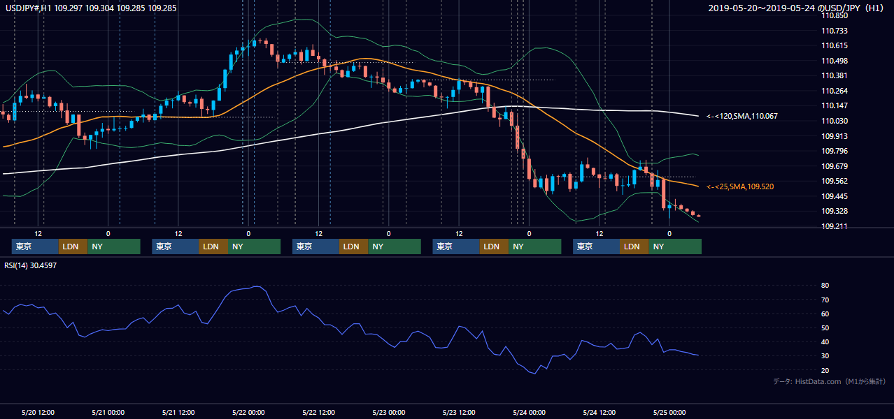
Task: Click the 5/23 12:00 date label
Action: 459,412
